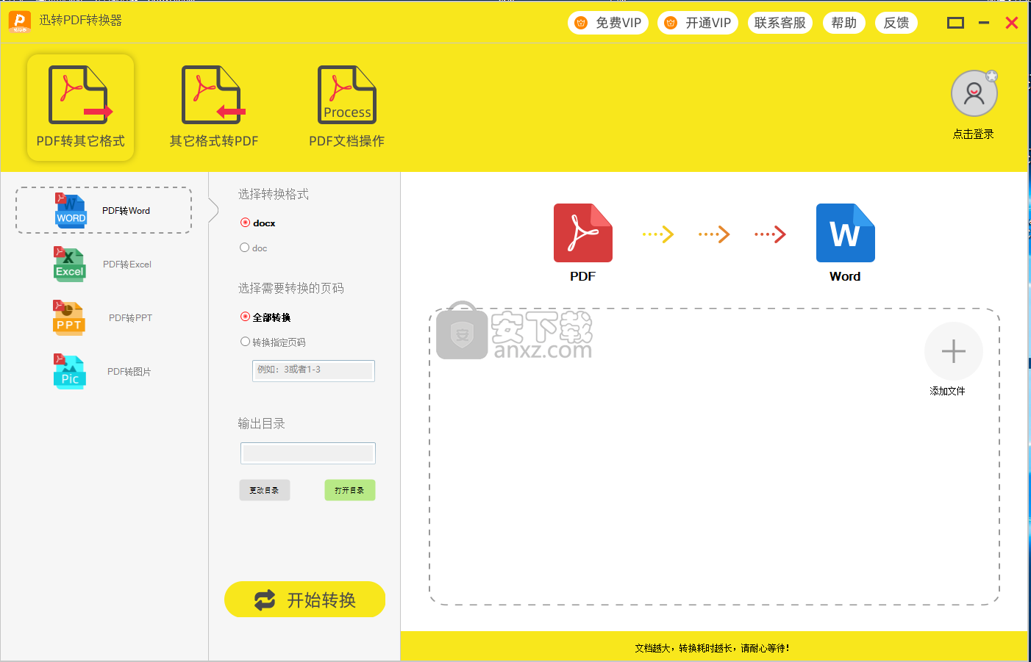The height and width of the screenshot is (662, 1031).
Task: Choose the docx output format
Action: (x=257, y=223)
